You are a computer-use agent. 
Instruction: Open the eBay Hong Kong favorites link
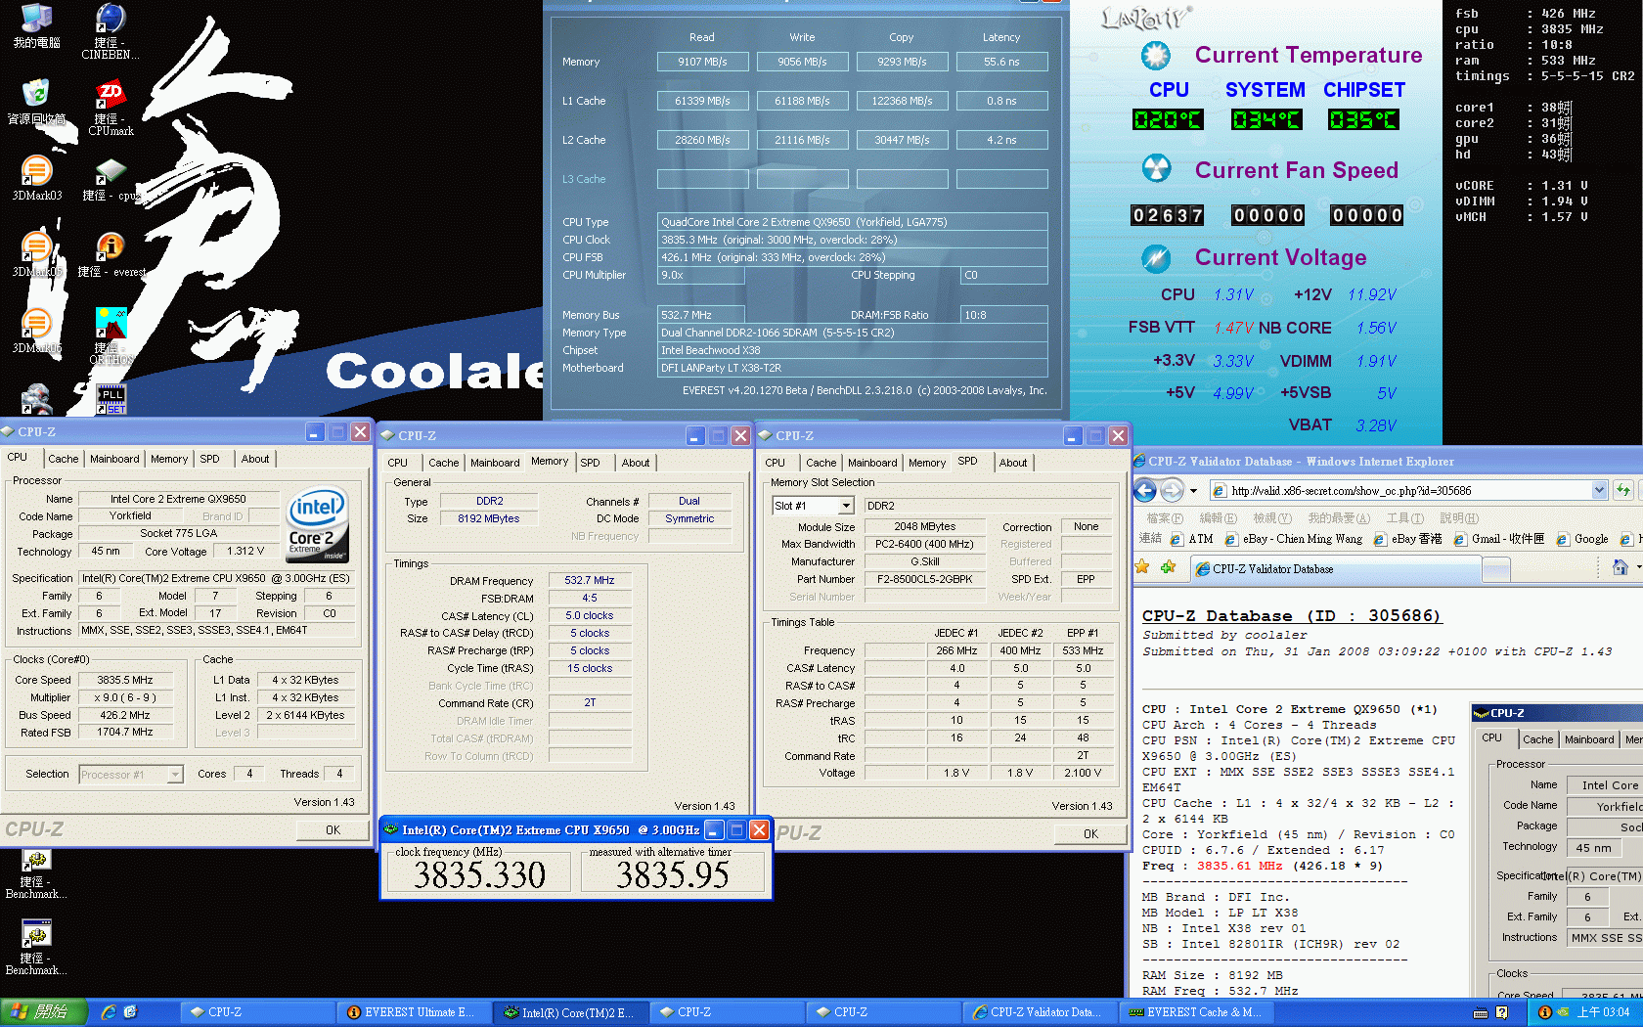click(1408, 539)
